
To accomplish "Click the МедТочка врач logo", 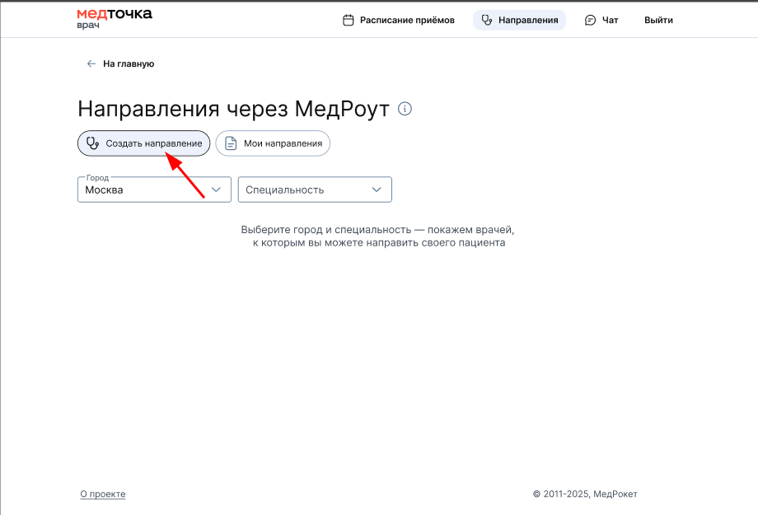I will coord(114,19).
